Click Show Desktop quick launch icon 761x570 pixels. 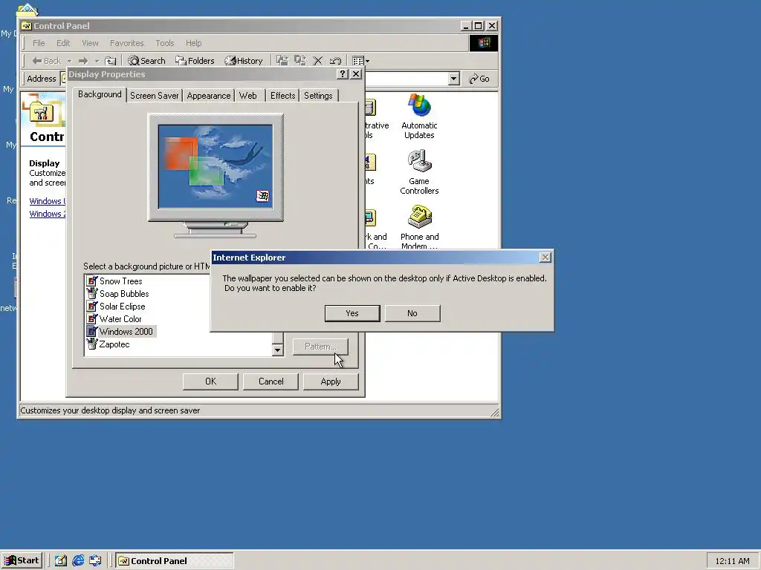coord(61,561)
